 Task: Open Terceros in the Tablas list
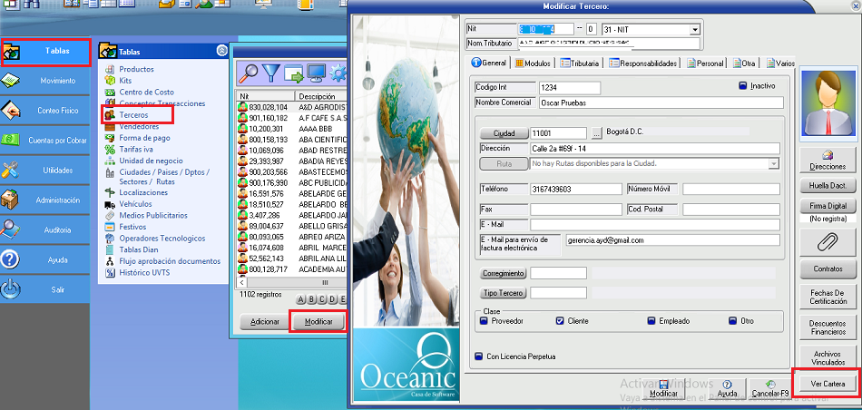click(134, 116)
